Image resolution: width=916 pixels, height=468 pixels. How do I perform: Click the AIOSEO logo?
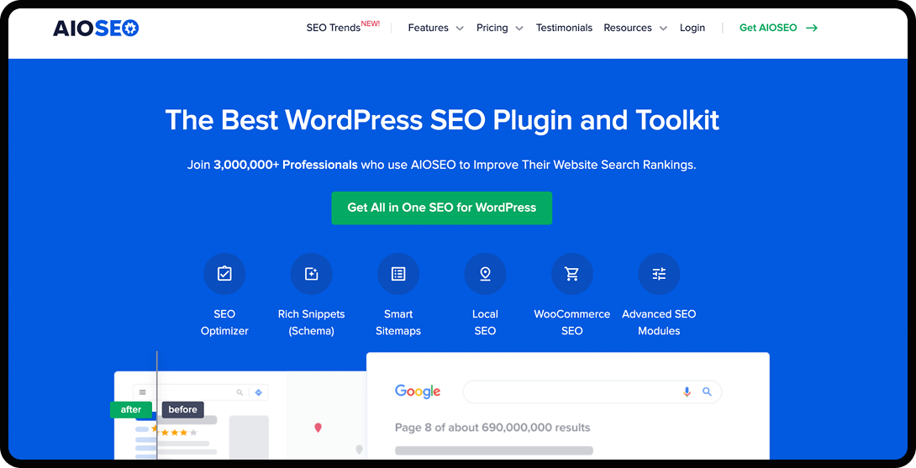(x=96, y=28)
